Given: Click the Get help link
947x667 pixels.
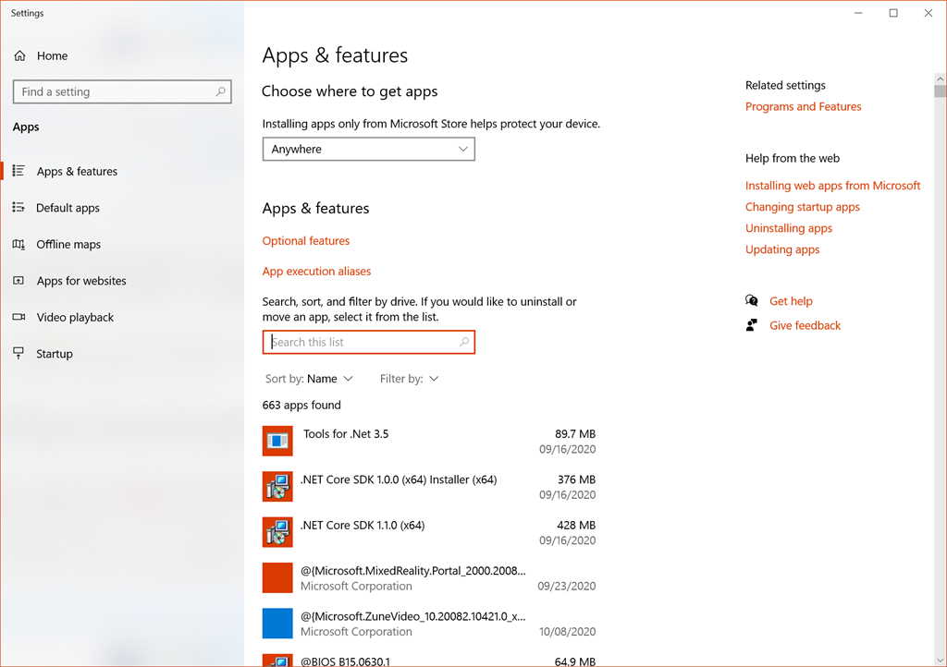Looking at the screenshot, I should coord(791,301).
